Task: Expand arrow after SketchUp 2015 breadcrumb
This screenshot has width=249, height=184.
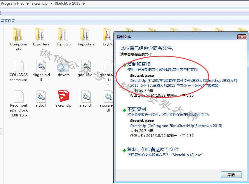Action: 84,3
